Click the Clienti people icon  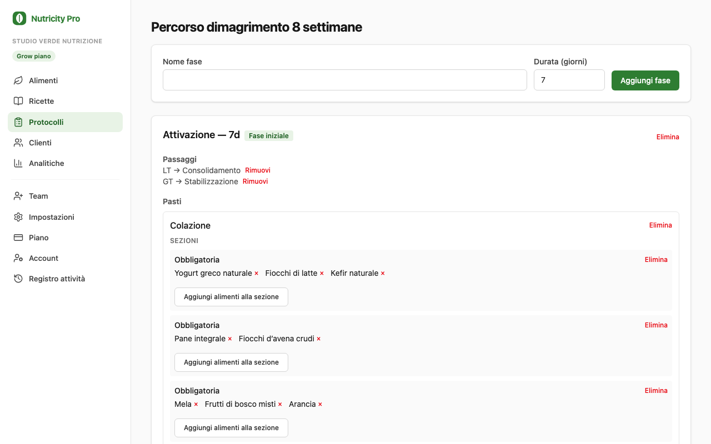(18, 143)
